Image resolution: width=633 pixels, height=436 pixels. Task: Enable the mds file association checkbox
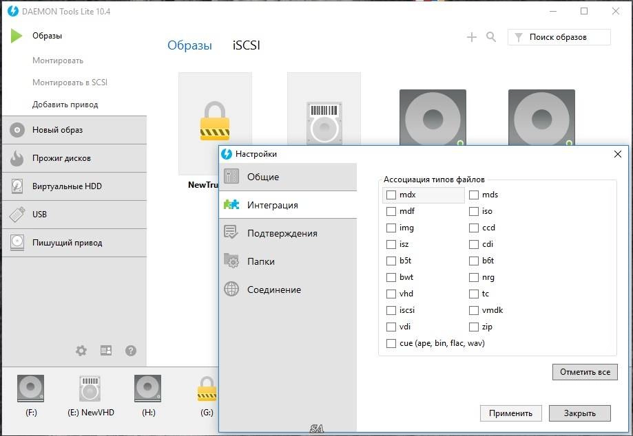(x=473, y=195)
